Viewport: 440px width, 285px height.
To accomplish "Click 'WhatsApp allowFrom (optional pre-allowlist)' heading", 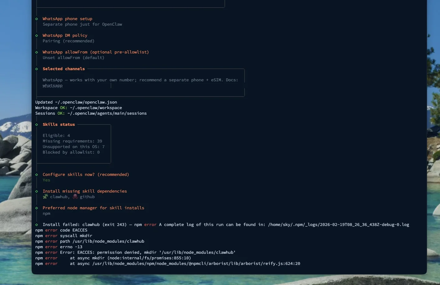I will [x=96, y=52].
